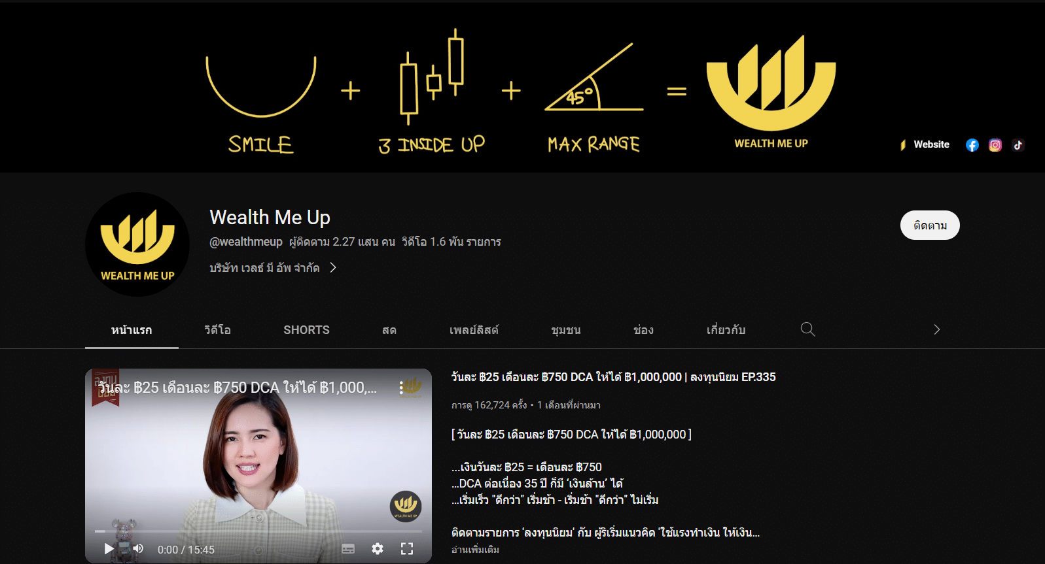Click the ติดตาม subscribe button
Image resolution: width=1045 pixels, height=564 pixels.
pyautogui.click(x=929, y=225)
